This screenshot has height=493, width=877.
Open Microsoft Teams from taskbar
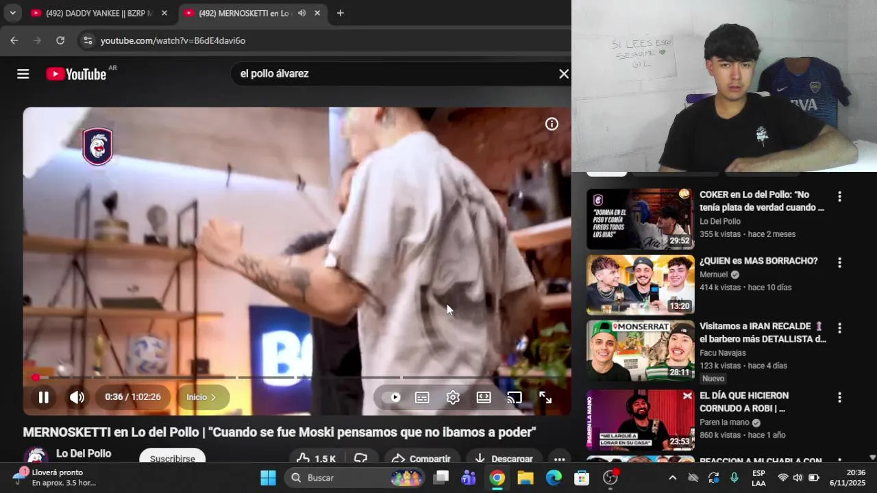pyautogui.click(x=469, y=477)
